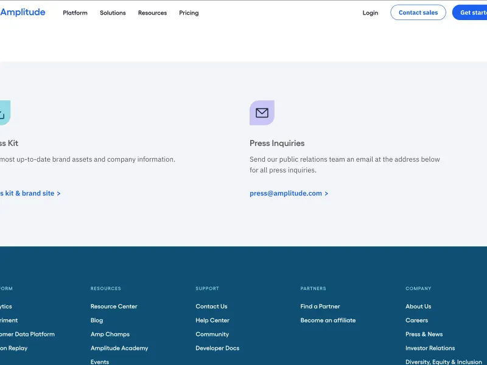Open Diversity, Equity & Inclusion footer link
Viewport: 487px width, 365px height.
(x=444, y=362)
